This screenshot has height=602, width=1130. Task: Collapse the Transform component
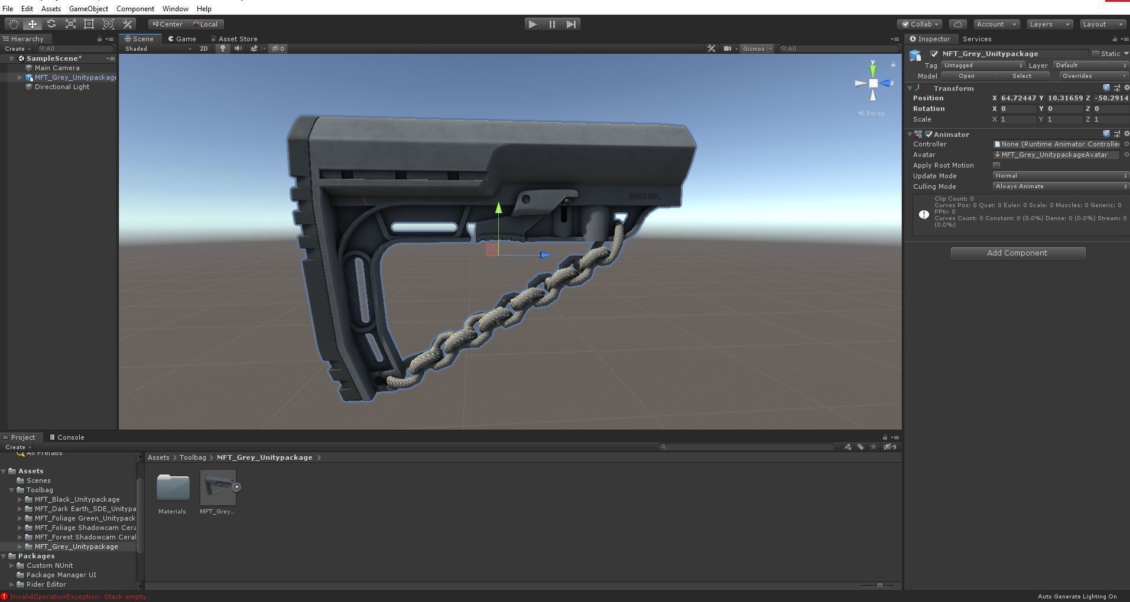(910, 88)
